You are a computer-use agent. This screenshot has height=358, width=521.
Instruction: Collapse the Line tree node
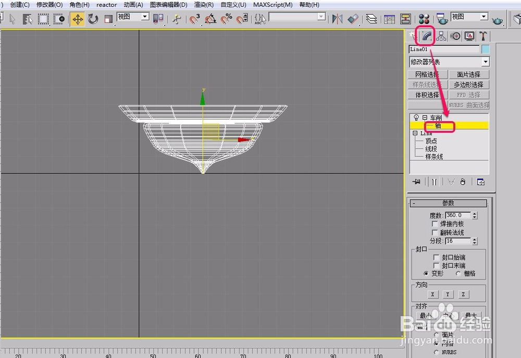415,133
